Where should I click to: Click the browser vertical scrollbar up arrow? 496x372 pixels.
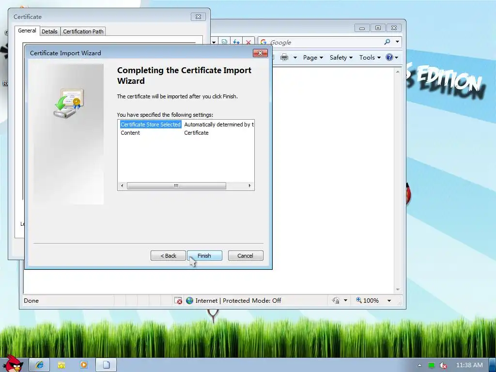click(398, 72)
